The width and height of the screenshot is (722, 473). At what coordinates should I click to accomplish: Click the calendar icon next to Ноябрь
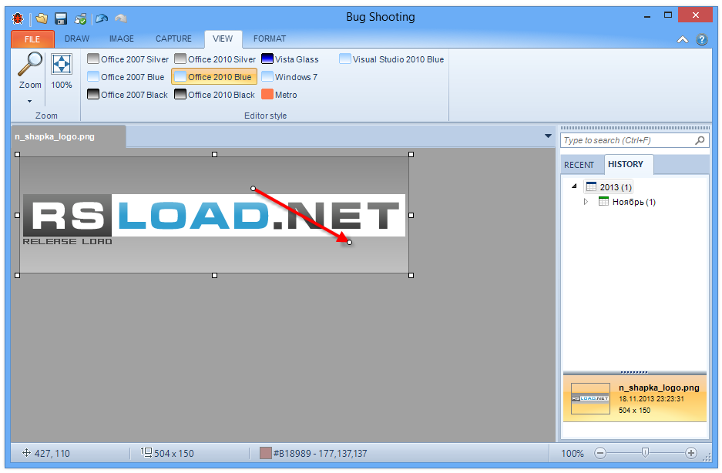(x=603, y=201)
